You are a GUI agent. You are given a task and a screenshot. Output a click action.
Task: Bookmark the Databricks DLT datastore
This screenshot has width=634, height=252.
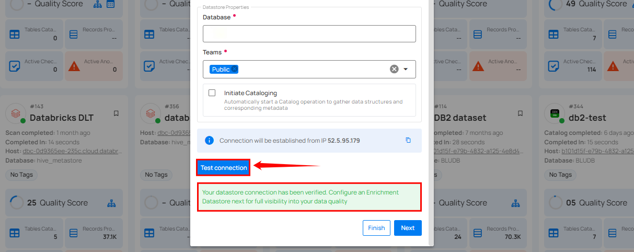116,113
